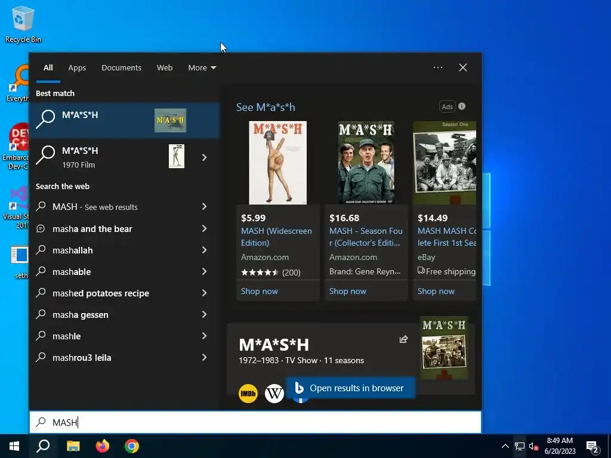Expand the mashle suggestion arrow

click(x=204, y=336)
